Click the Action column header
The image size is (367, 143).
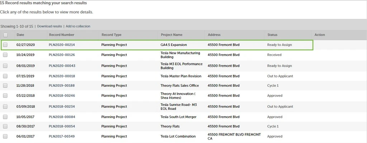[320, 35]
